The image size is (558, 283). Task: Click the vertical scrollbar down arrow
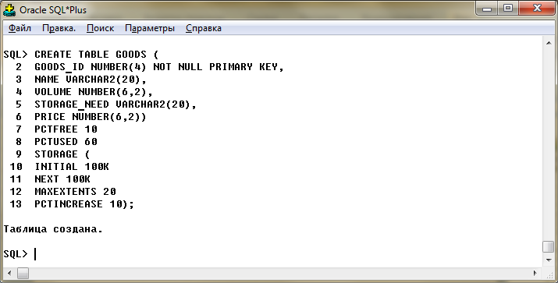tap(549, 260)
